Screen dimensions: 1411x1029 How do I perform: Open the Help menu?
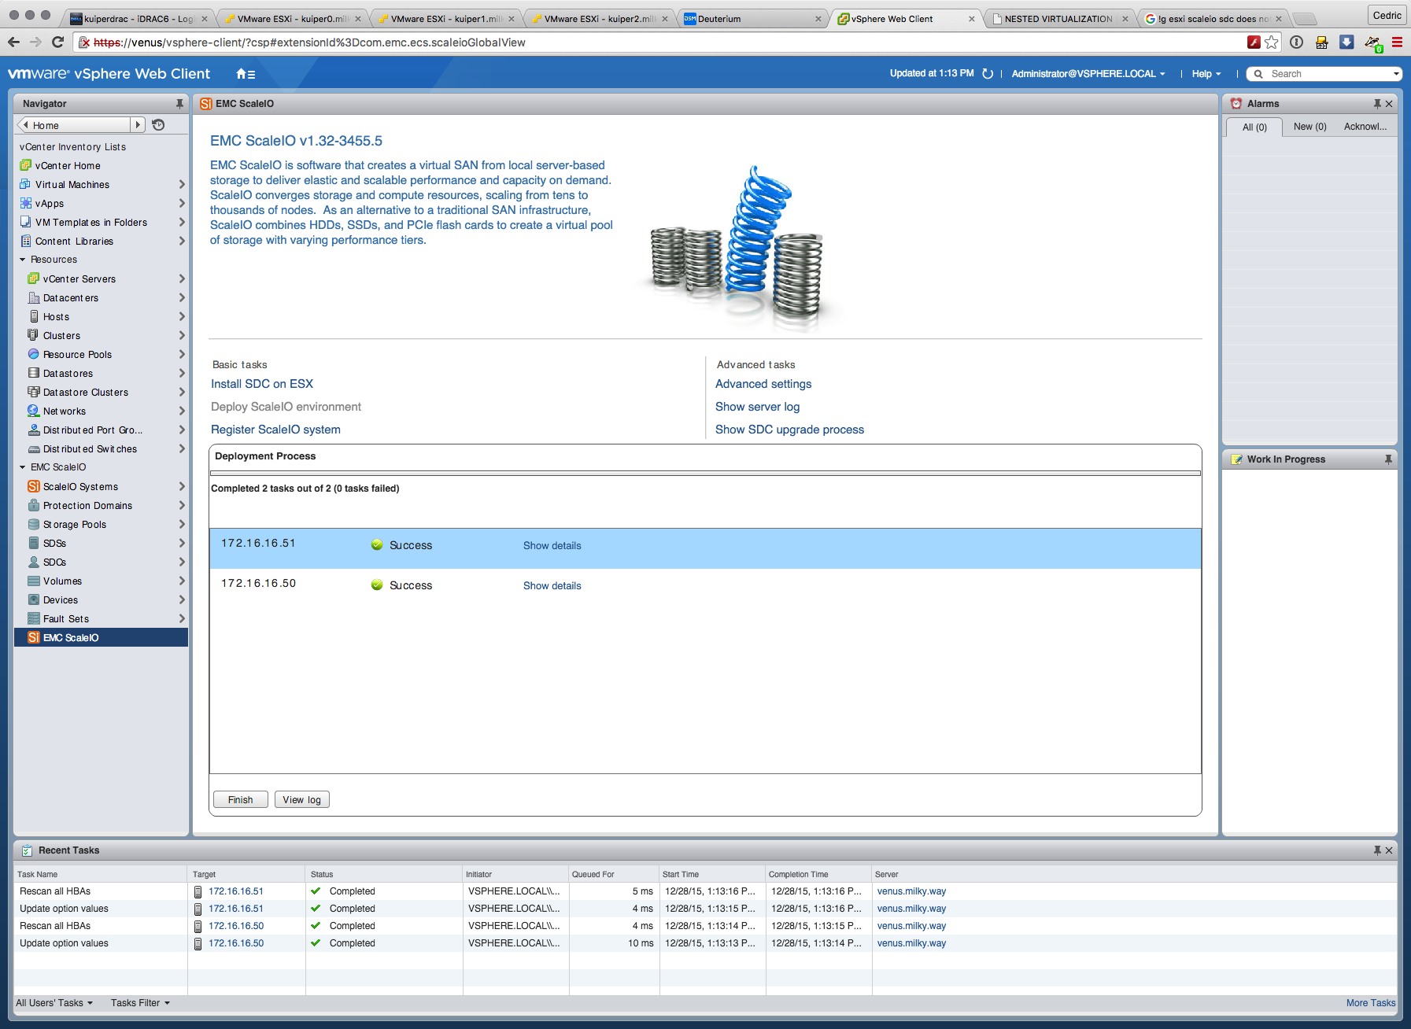tap(1206, 74)
